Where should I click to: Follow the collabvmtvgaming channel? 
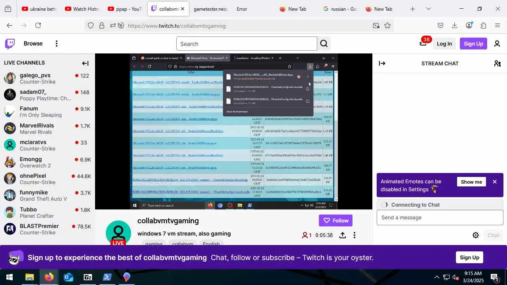[x=335, y=220]
